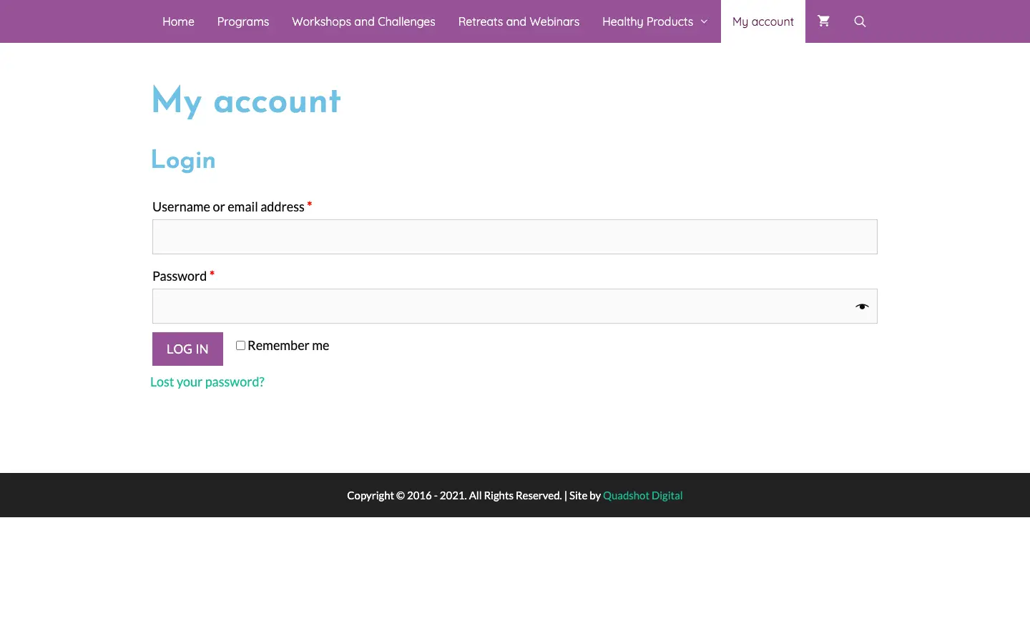Focus the username or email input field
Image resolution: width=1030 pixels, height=643 pixels.
[x=514, y=237]
